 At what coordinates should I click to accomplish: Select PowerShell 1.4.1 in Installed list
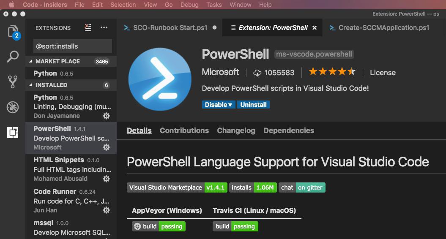[x=71, y=138]
